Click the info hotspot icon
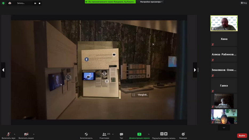 [x=107, y=81]
